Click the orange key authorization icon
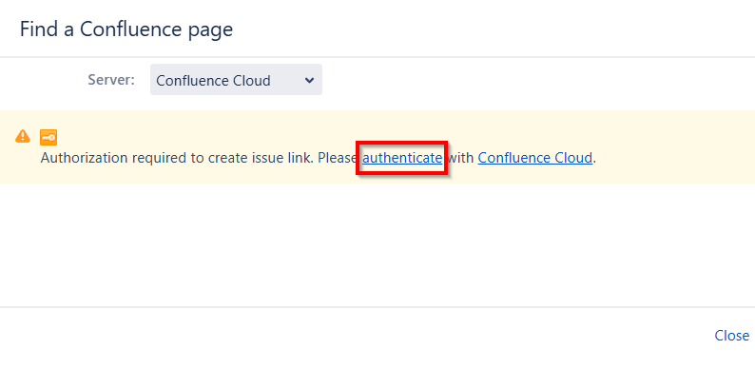Viewport: 755px width, 369px height. (x=48, y=137)
